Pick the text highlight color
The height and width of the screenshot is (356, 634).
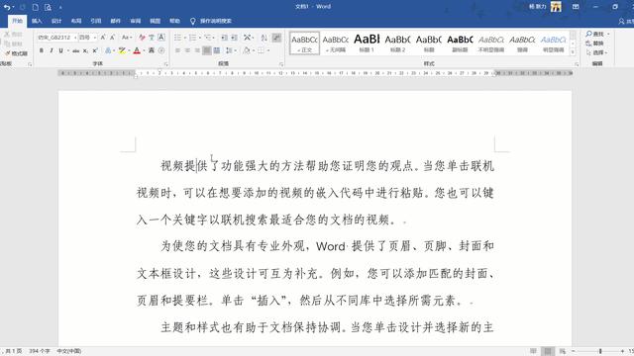point(122,50)
